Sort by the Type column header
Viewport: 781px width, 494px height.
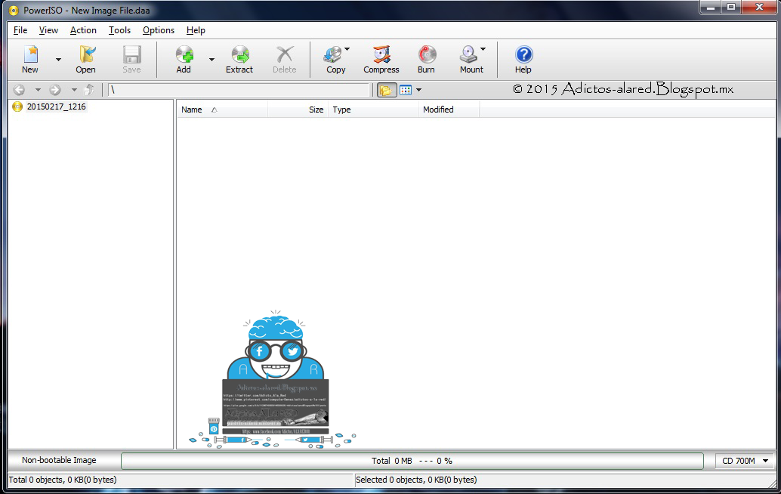(x=373, y=110)
